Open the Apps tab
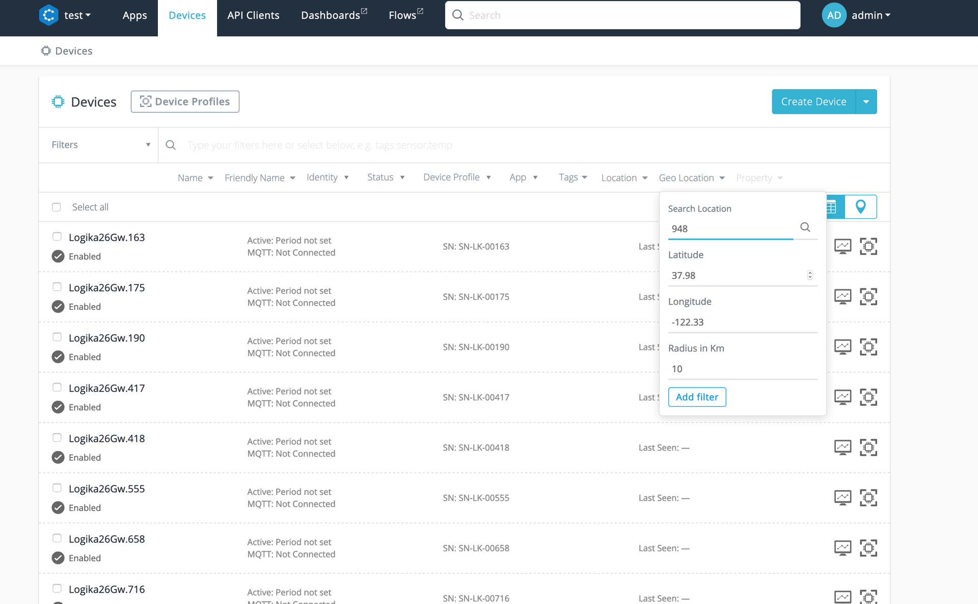Viewport: 978px width, 604px height. click(x=134, y=15)
